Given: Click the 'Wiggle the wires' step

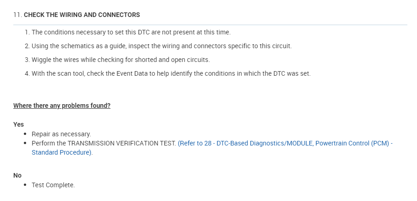Looking at the screenshot, I should point(120,60).
